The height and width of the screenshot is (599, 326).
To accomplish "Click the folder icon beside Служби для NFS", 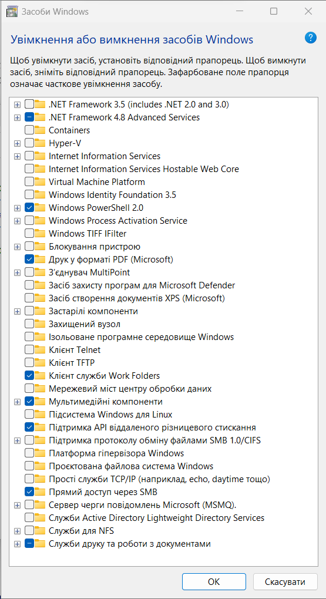I will pos(40,531).
